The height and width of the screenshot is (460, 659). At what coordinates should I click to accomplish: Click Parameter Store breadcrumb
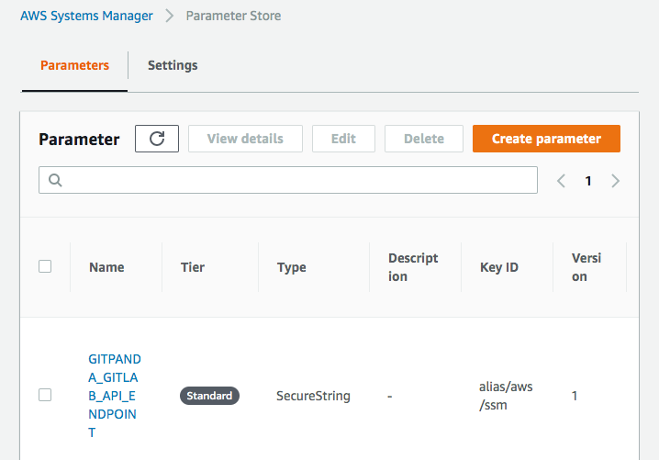point(233,16)
